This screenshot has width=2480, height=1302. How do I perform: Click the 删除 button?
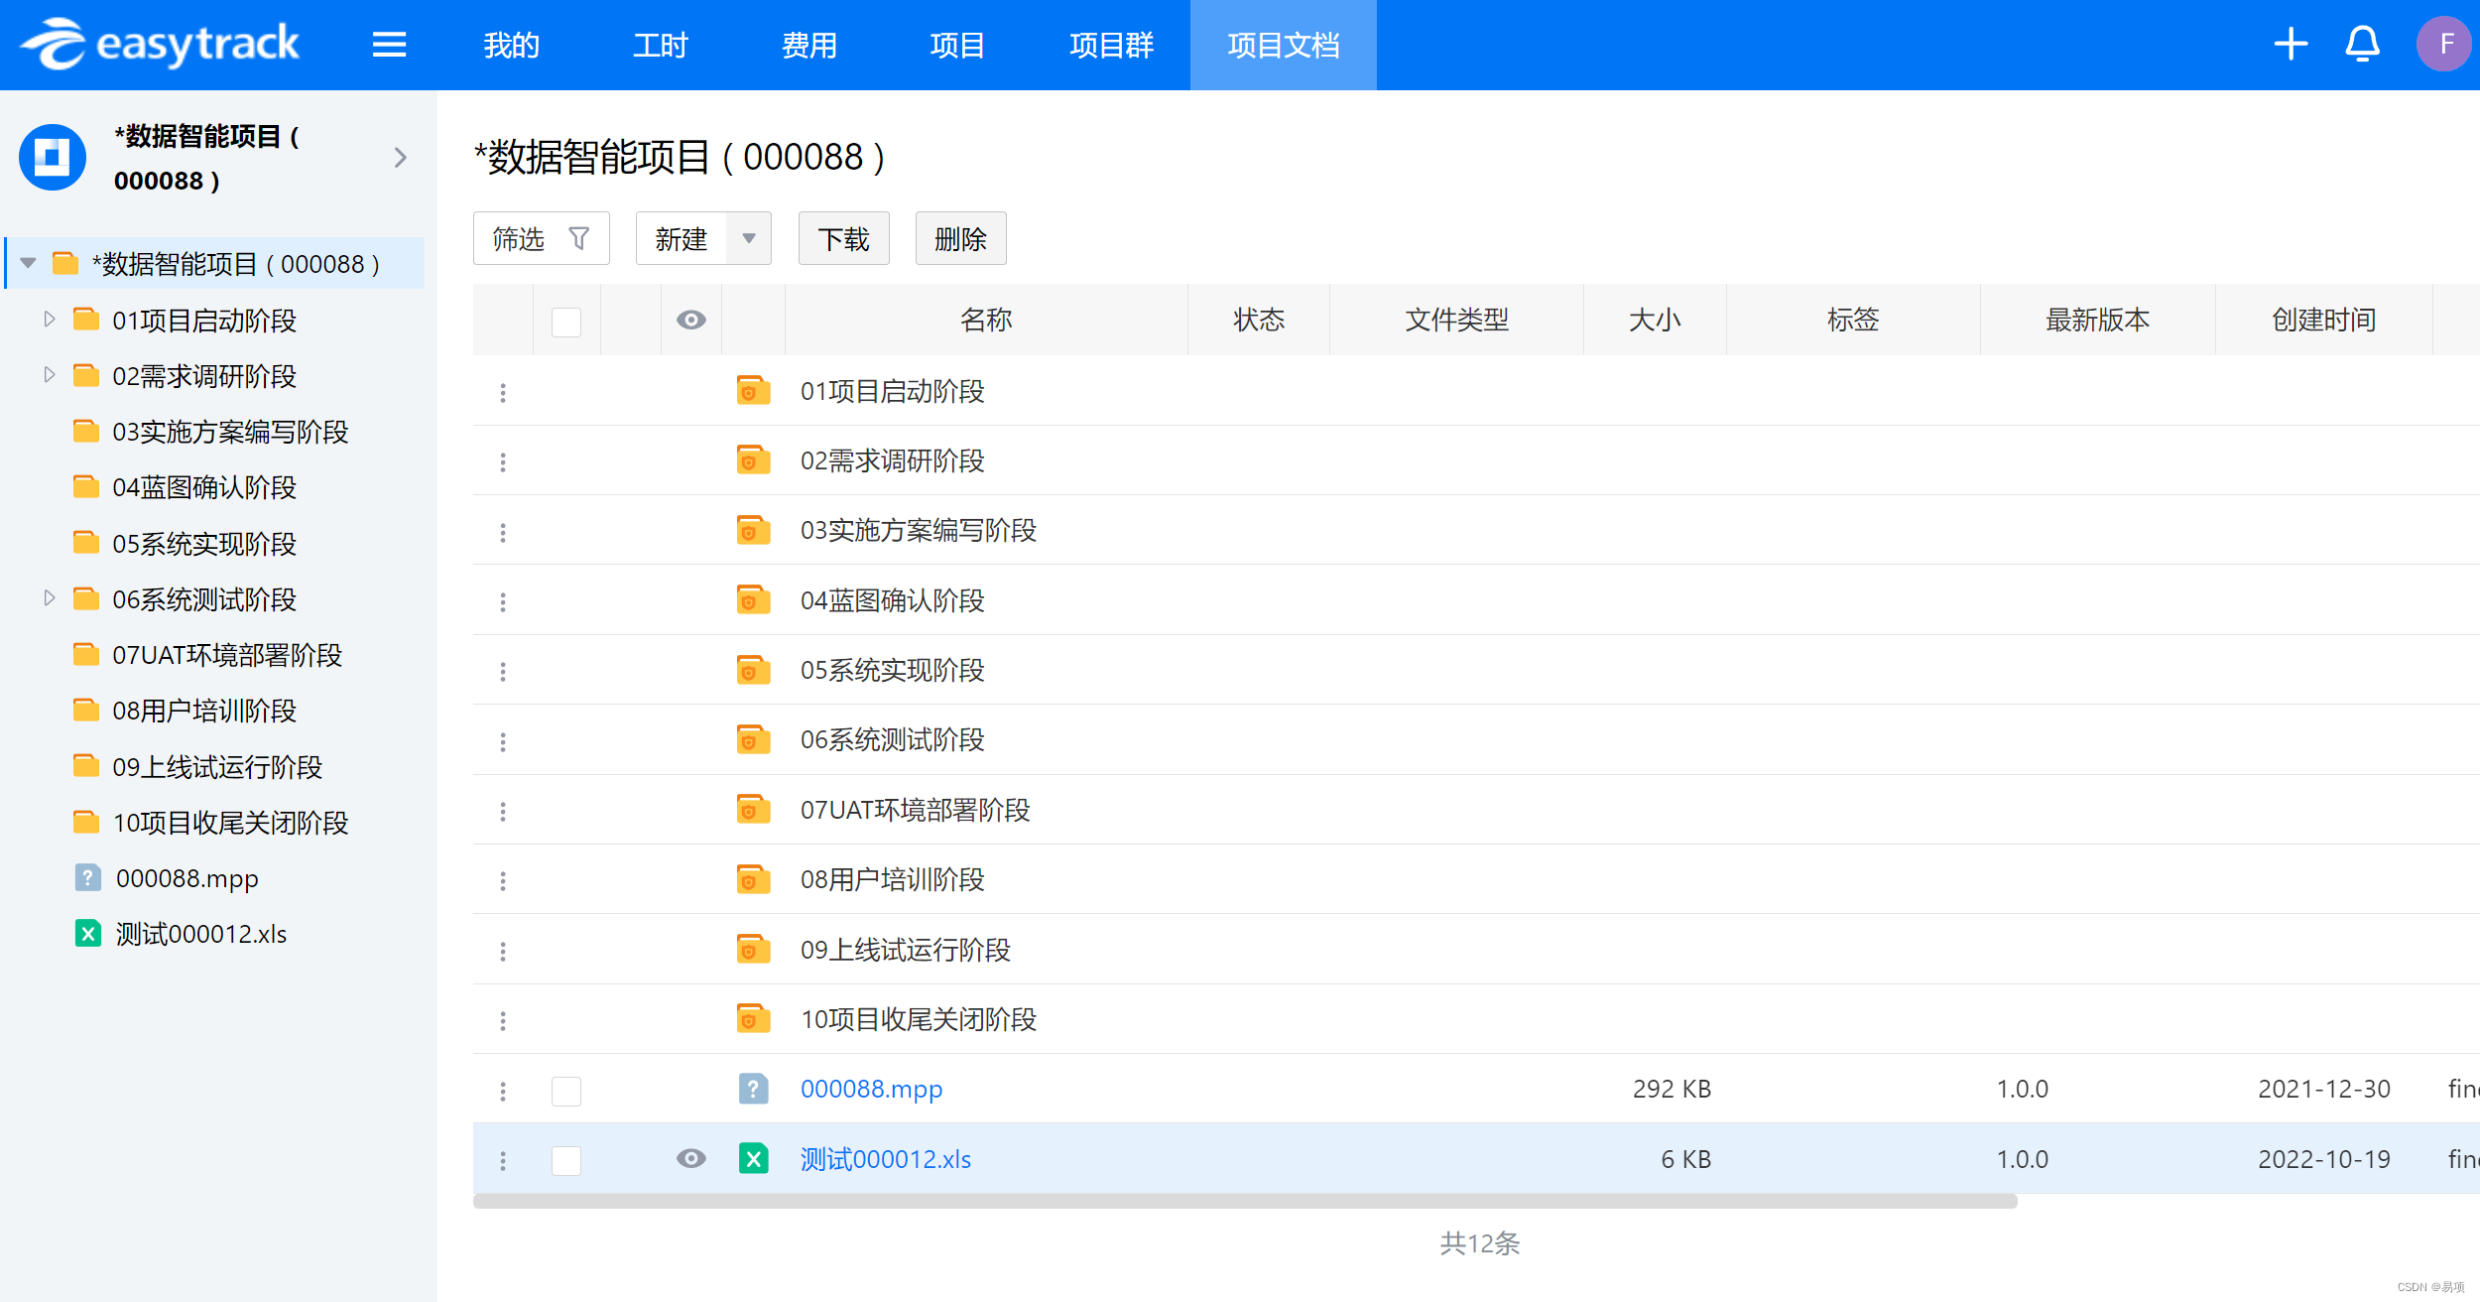tap(960, 238)
